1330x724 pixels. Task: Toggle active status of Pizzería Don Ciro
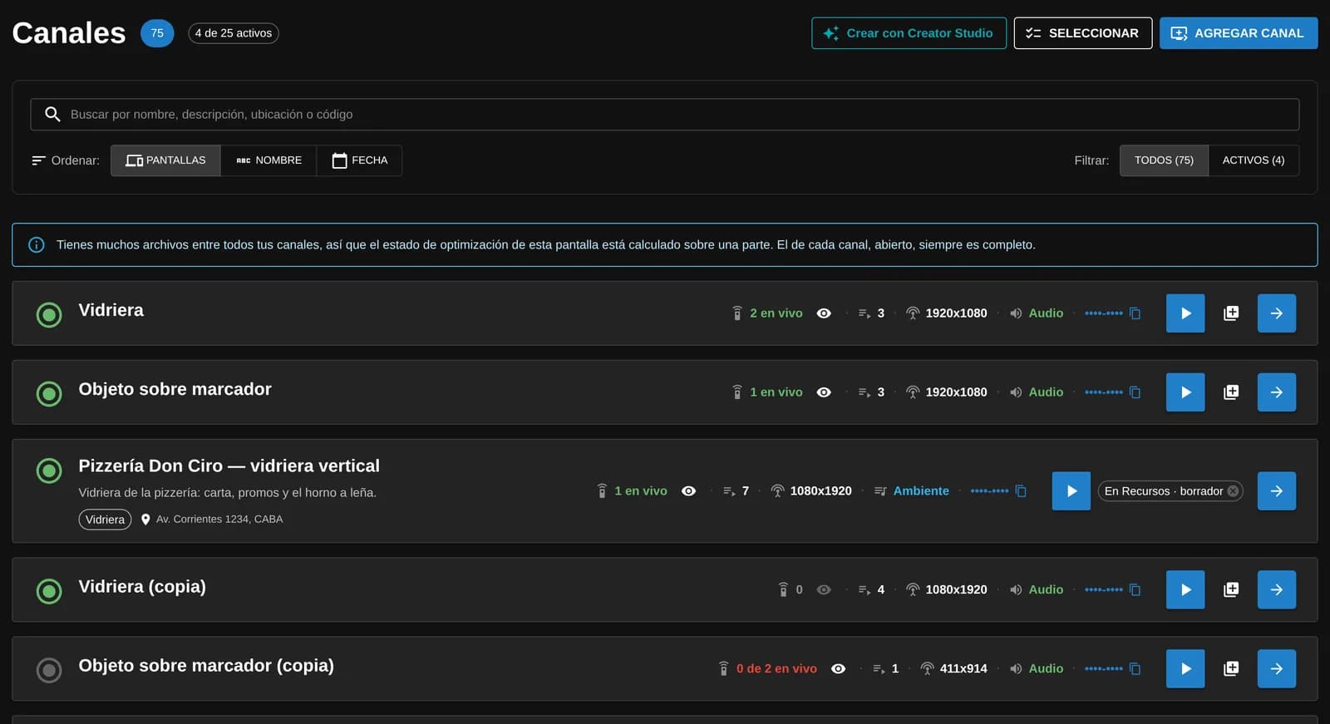coord(49,470)
